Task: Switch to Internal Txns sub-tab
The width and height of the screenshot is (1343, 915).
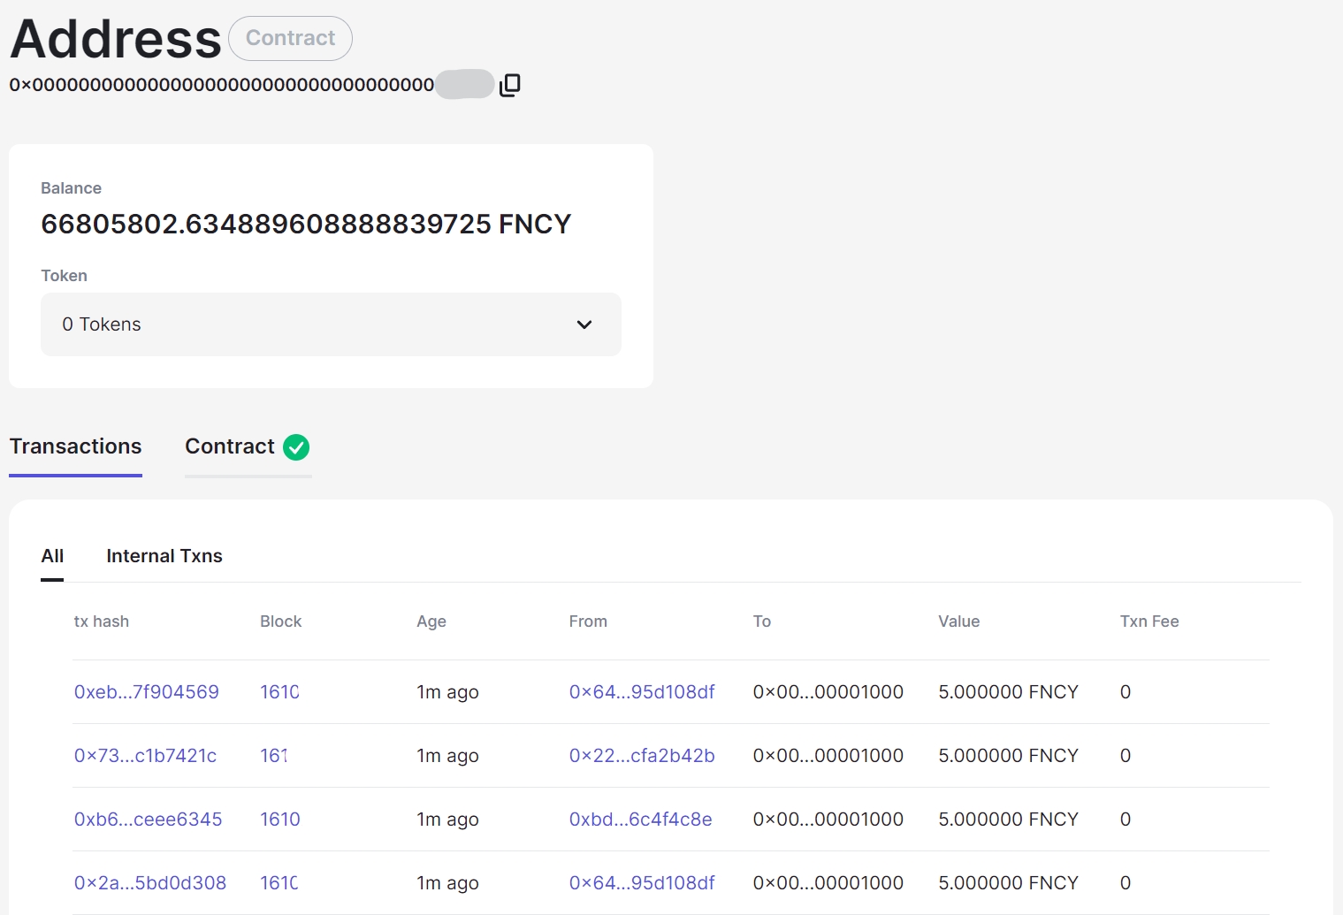Action: coord(164,556)
